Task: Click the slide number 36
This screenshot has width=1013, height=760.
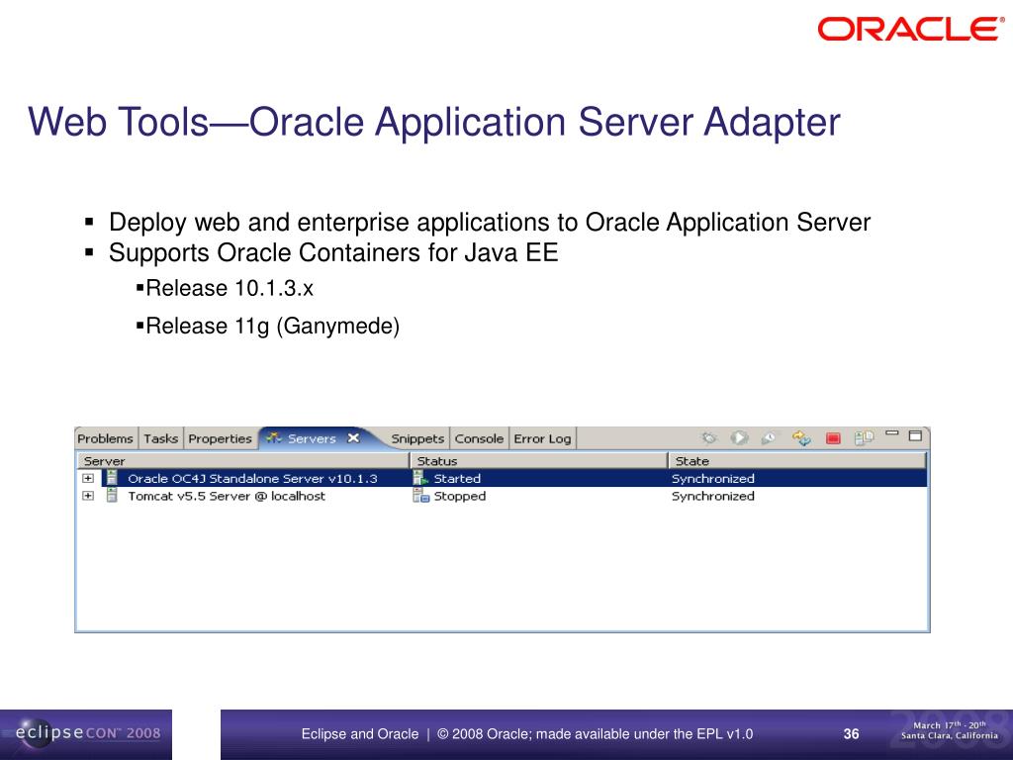Action: (x=851, y=733)
